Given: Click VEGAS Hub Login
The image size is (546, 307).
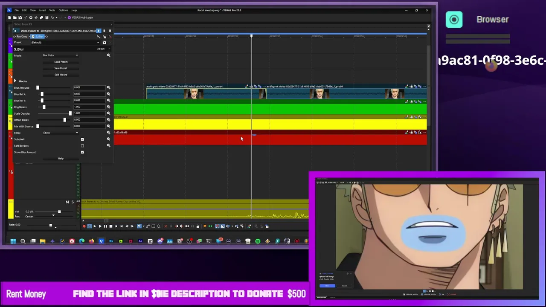Looking at the screenshot, I should pyautogui.click(x=80, y=17).
